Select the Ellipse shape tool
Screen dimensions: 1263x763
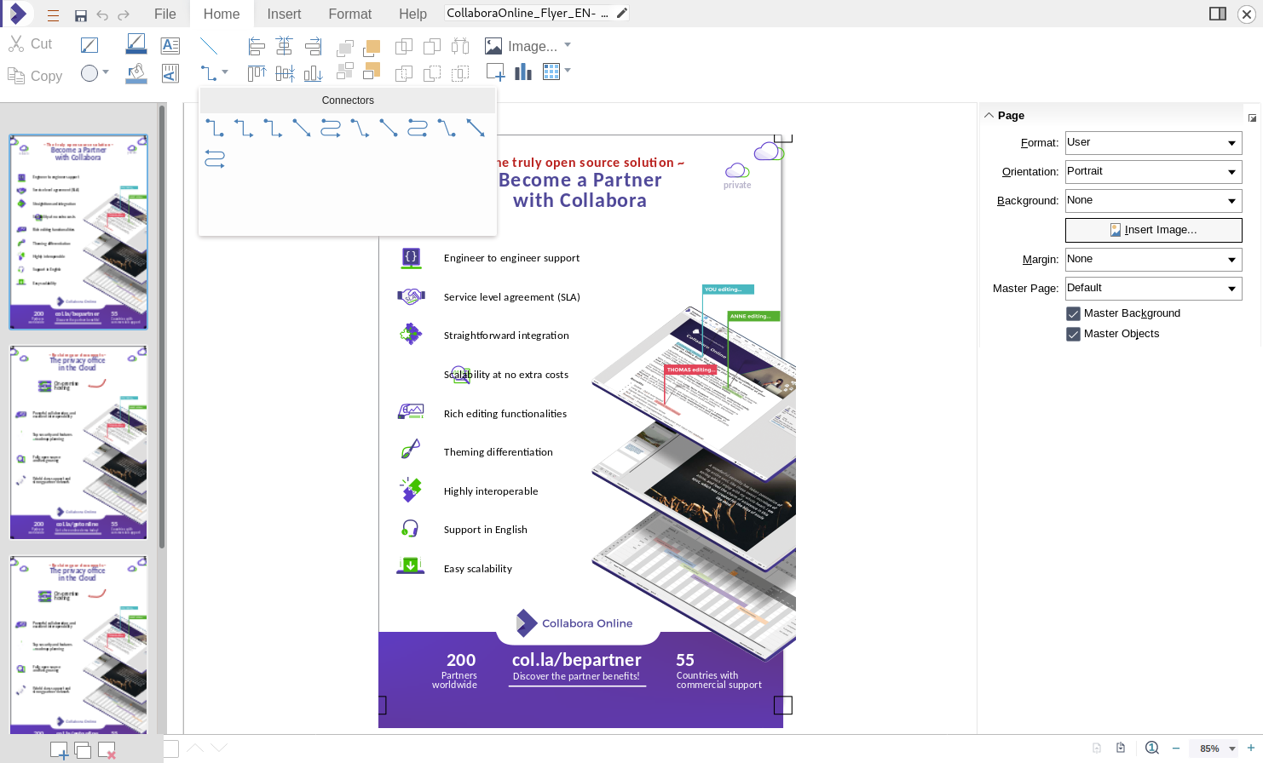pyautogui.click(x=89, y=73)
